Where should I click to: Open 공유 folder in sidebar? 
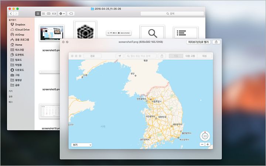click(15, 85)
